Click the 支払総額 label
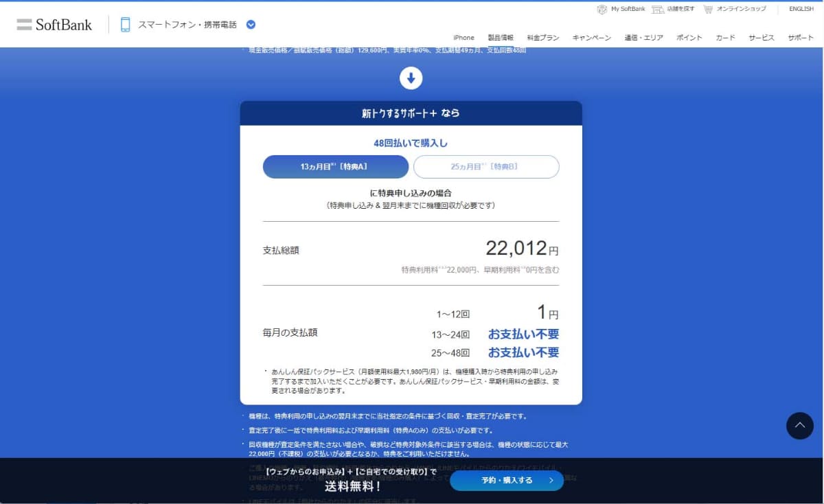This screenshot has height=504, width=824. pos(281,250)
